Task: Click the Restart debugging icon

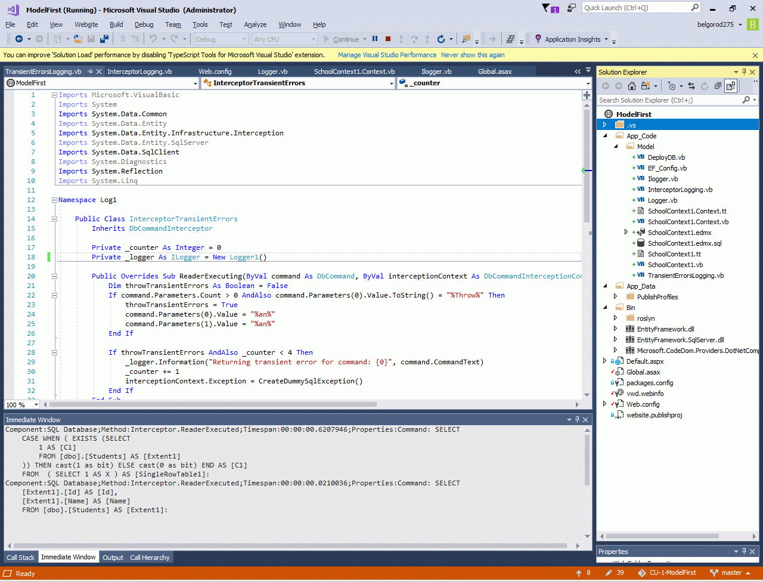Action: click(x=441, y=39)
